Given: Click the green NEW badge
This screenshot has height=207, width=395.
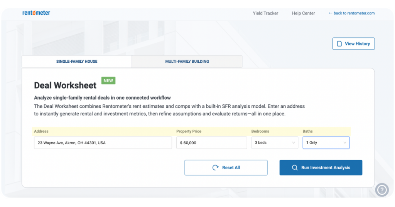Looking at the screenshot, I should click(108, 81).
